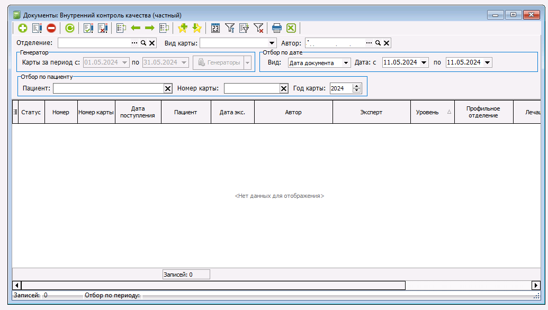Click the red minus delete icon
This screenshot has width=548, height=310.
[x=51, y=29]
